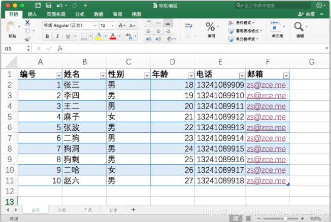
Task: Open the 订单 sheet tab
Action: point(114,210)
